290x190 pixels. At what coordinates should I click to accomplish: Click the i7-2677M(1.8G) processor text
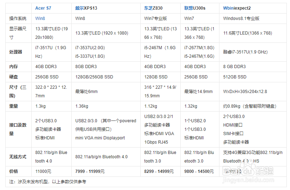pyautogui.click(x=199, y=48)
